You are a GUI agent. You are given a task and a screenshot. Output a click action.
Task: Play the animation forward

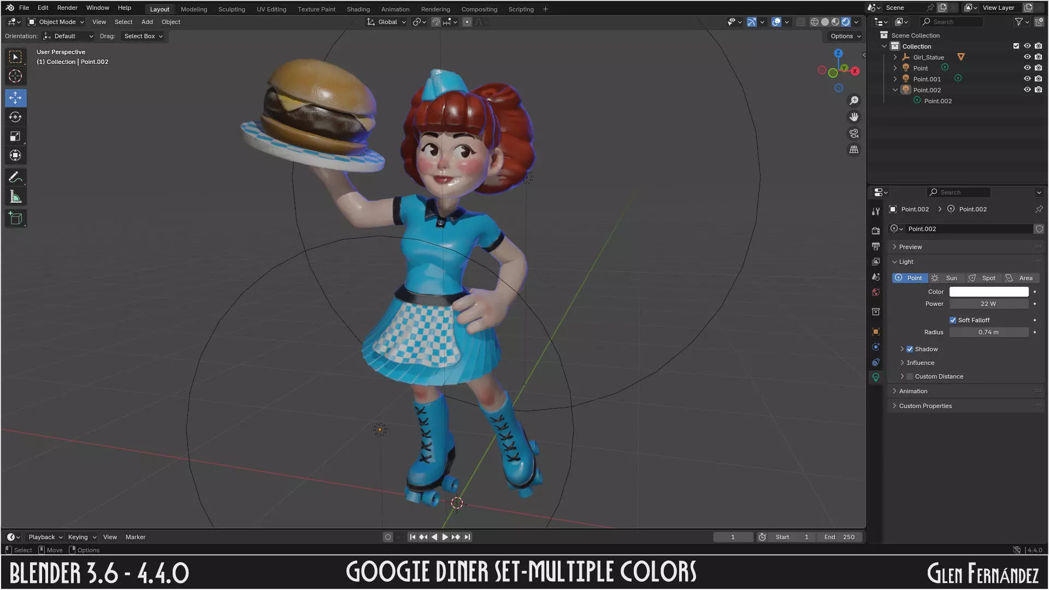click(445, 537)
